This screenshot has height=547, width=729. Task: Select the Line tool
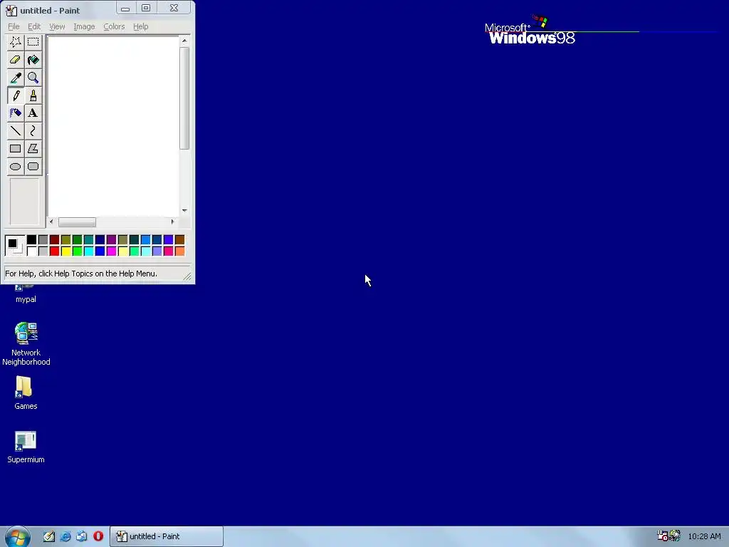click(16, 131)
